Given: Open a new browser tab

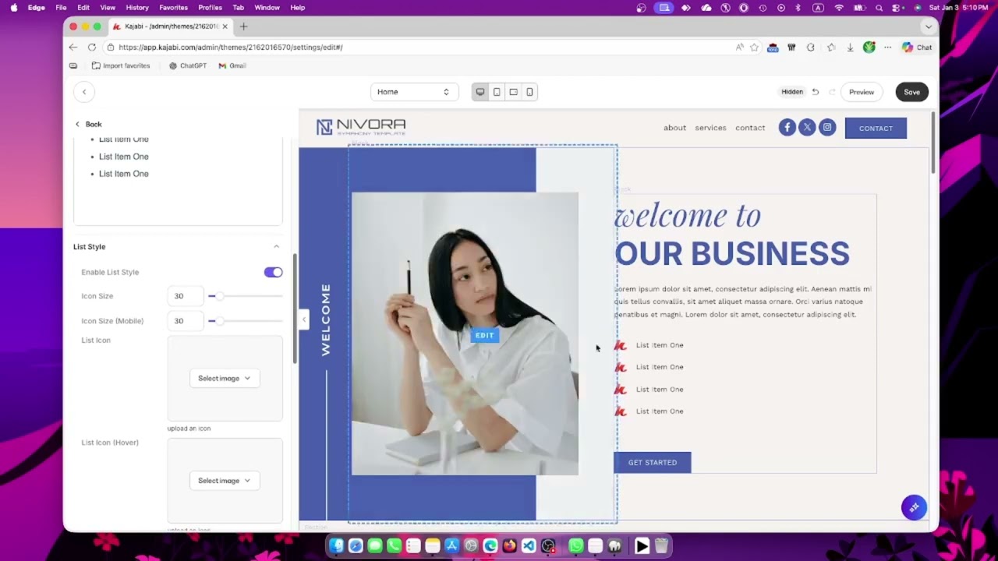Looking at the screenshot, I should pos(243,26).
